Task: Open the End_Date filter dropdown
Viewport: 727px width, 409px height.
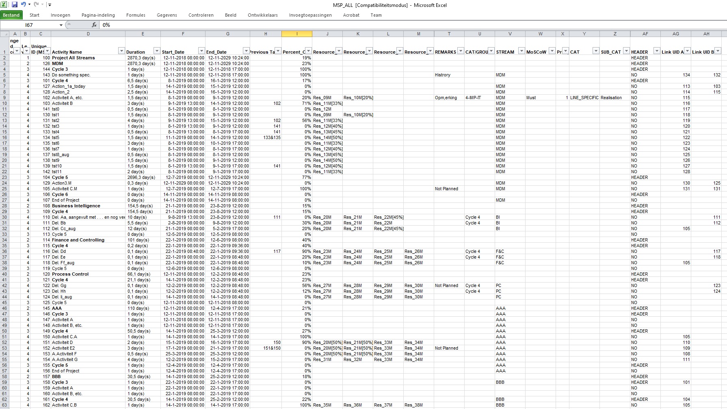Action: [x=246, y=51]
